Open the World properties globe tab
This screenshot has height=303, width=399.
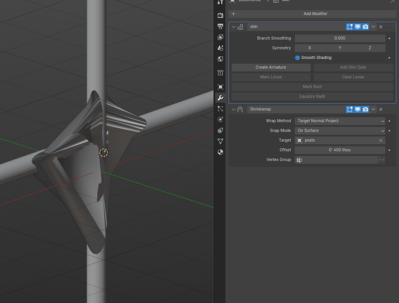(x=220, y=59)
